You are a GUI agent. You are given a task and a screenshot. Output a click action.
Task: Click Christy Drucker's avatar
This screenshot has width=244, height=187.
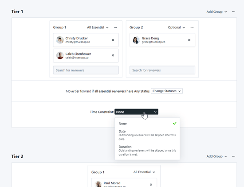click(60, 40)
